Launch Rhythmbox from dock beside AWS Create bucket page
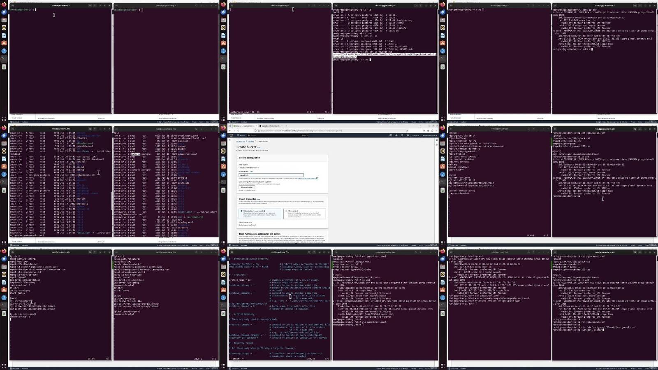The image size is (658, 370). pyautogui.click(x=223, y=151)
